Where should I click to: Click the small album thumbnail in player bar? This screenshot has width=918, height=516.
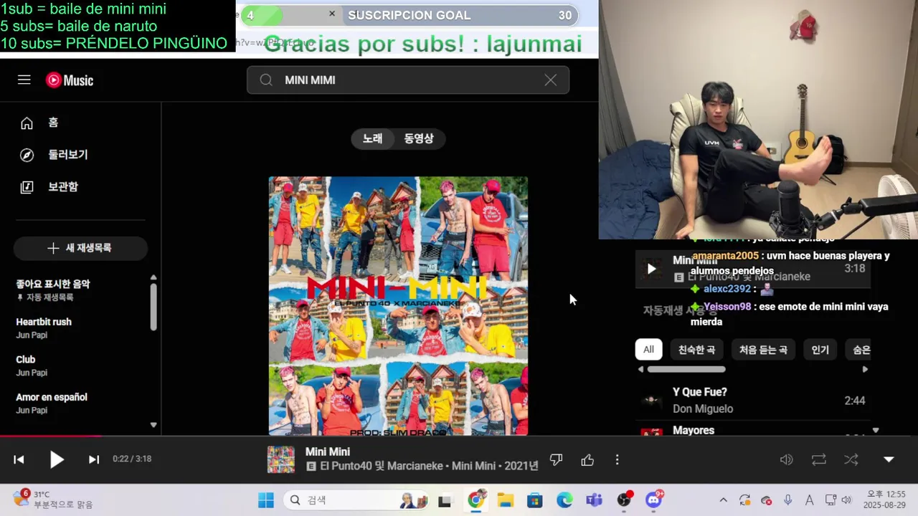pyautogui.click(x=281, y=459)
